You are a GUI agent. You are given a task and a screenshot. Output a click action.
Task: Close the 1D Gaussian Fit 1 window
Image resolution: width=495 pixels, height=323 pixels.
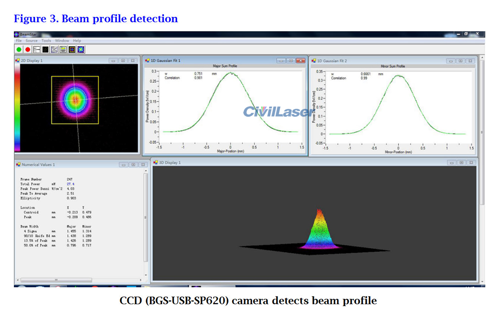point(300,61)
